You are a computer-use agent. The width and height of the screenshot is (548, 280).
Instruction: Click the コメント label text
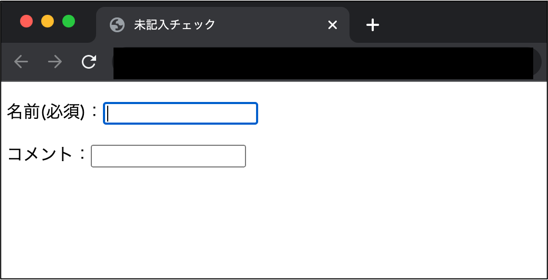click(40, 154)
